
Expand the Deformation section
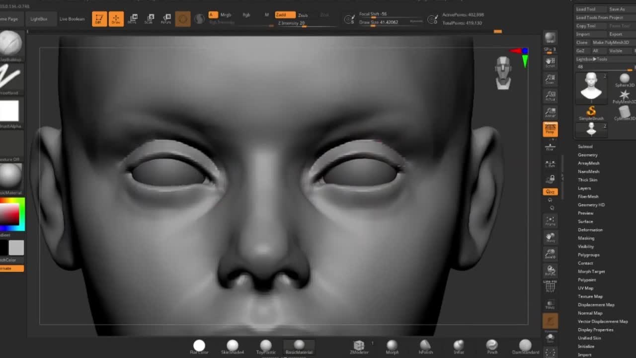click(x=590, y=230)
